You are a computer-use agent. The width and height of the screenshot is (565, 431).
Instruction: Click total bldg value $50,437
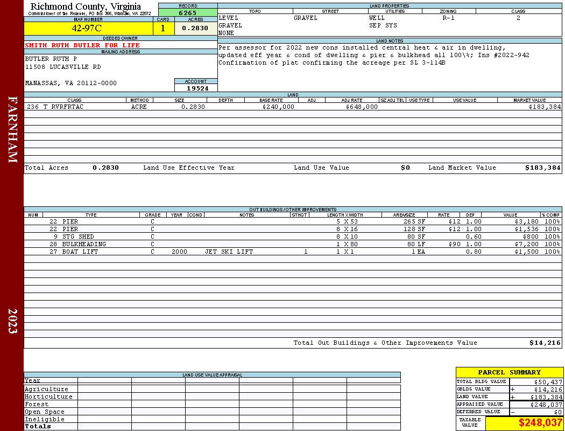(x=548, y=382)
